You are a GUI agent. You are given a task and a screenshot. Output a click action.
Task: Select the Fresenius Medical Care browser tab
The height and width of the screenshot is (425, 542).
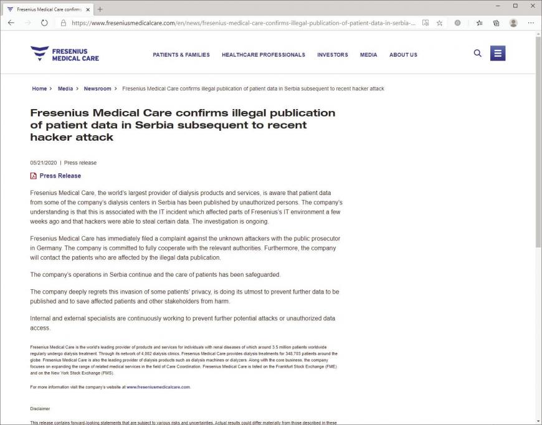point(49,10)
